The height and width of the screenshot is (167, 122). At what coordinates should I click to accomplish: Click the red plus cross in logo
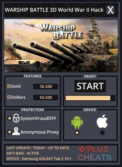82,149
